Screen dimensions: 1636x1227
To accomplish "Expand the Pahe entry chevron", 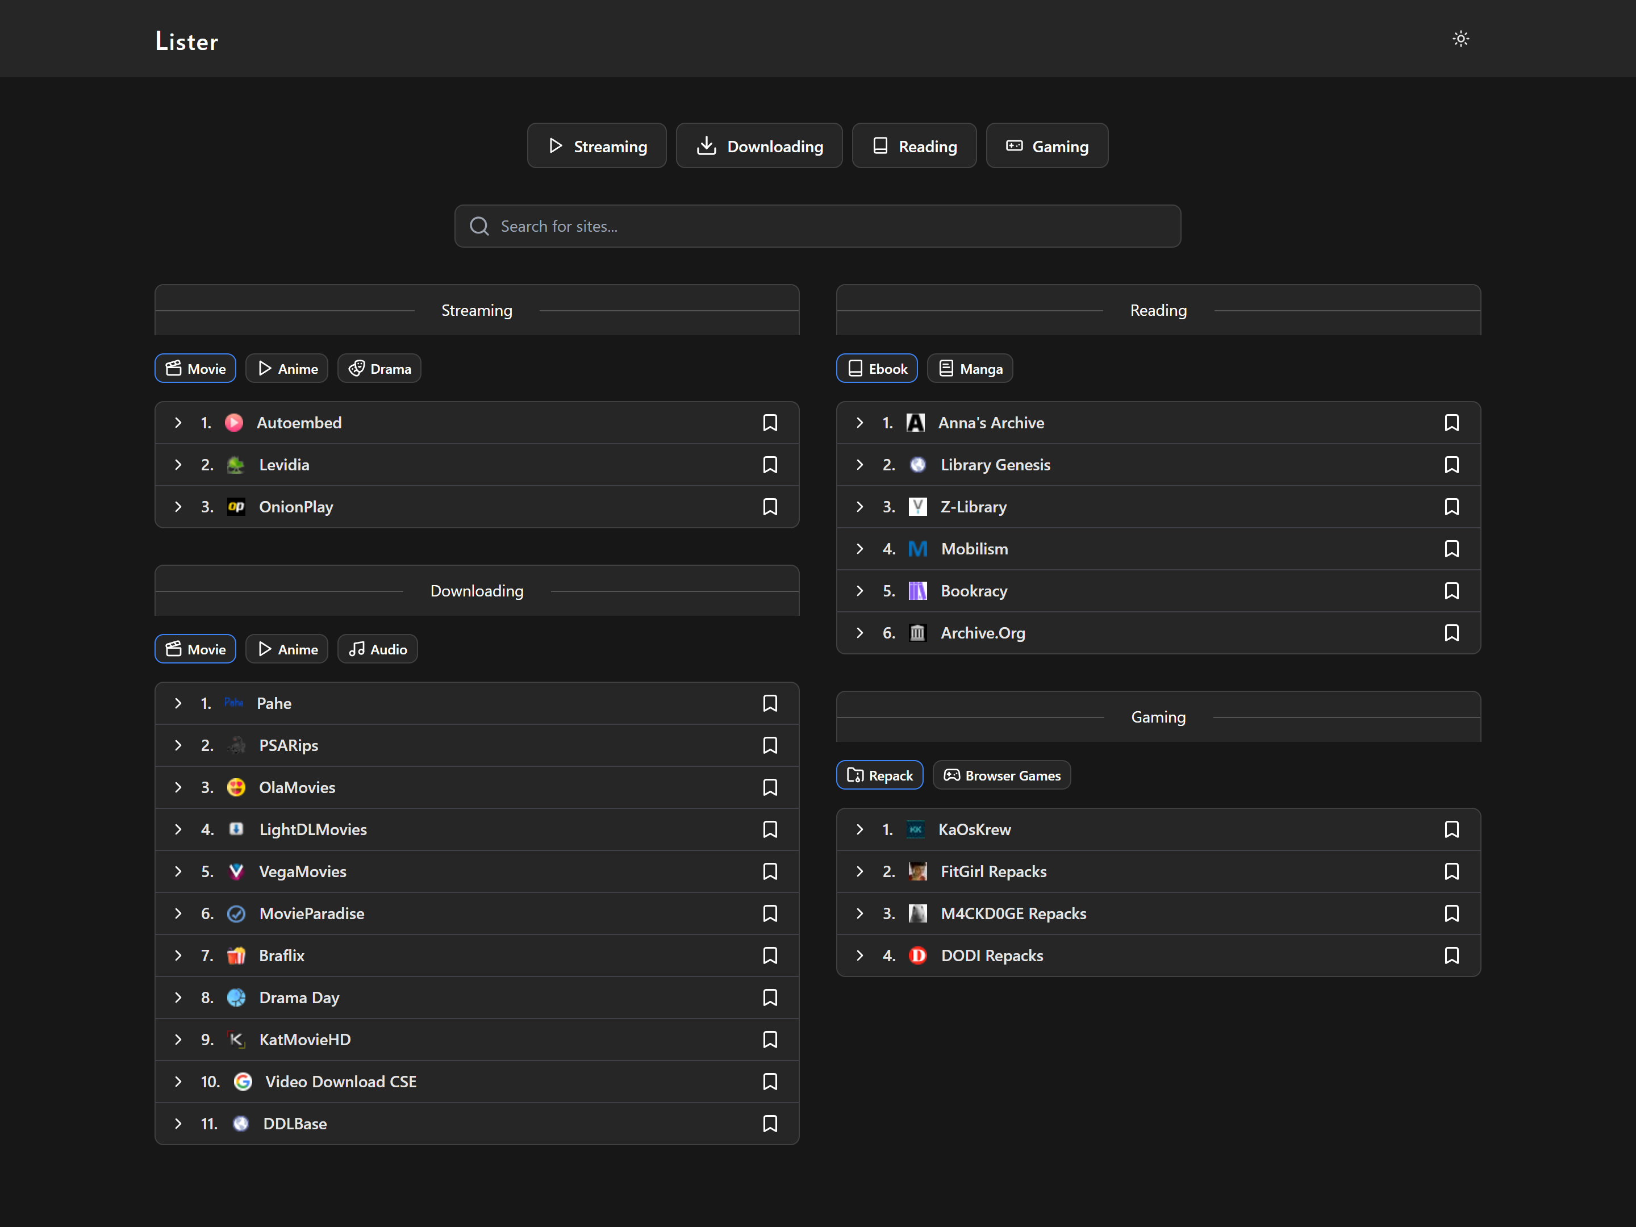I will coord(178,703).
